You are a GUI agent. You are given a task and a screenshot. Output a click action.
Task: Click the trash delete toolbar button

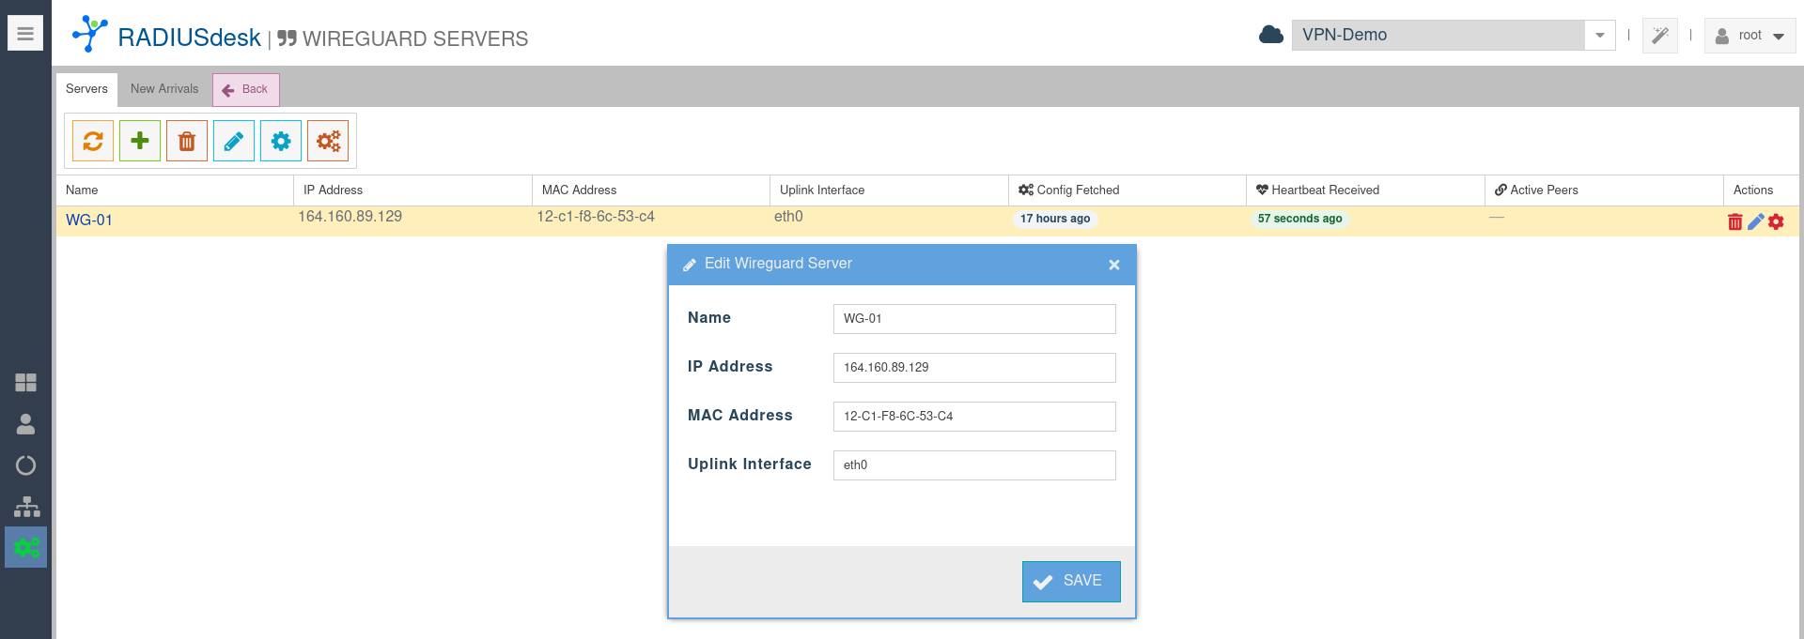click(x=187, y=141)
